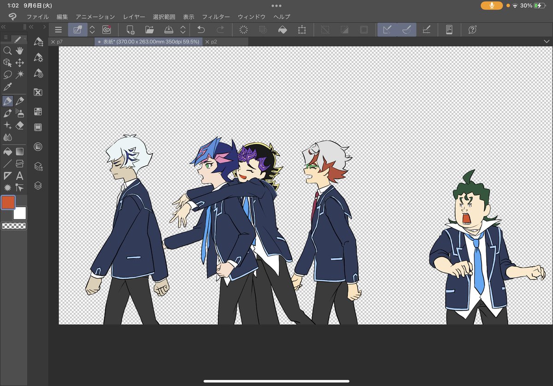Select the Frame border tool
Image resolution: width=553 pixels, height=386 pixels.
pos(20,163)
